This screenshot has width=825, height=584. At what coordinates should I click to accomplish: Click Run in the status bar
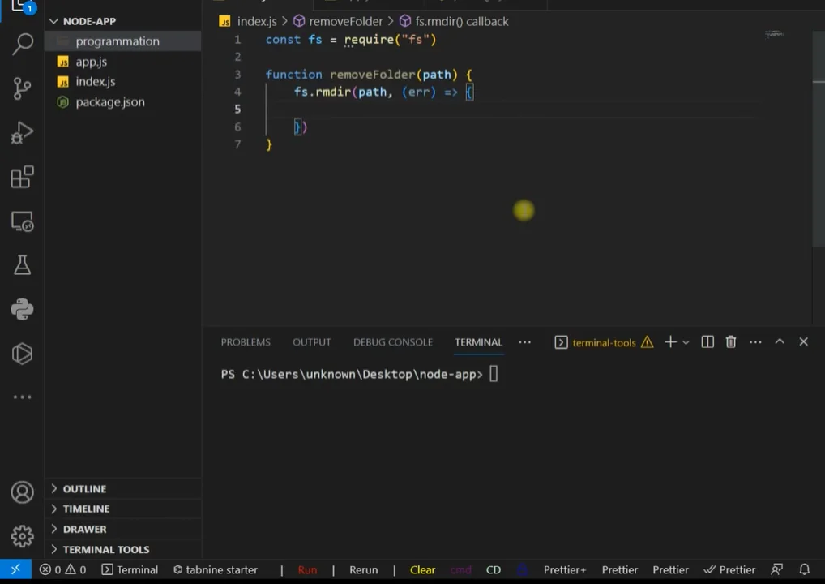coord(307,569)
